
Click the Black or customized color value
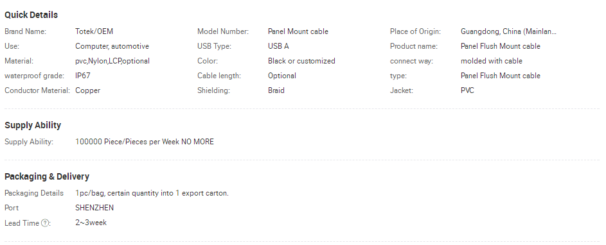click(x=301, y=61)
